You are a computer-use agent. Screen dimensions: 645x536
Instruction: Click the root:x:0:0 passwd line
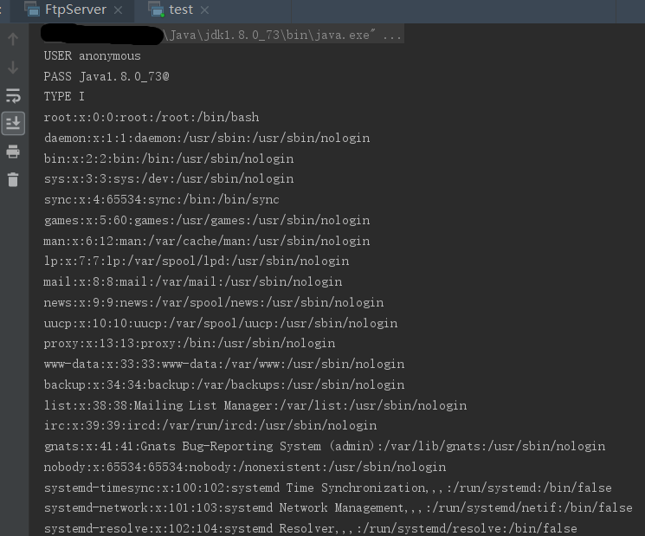(151, 117)
